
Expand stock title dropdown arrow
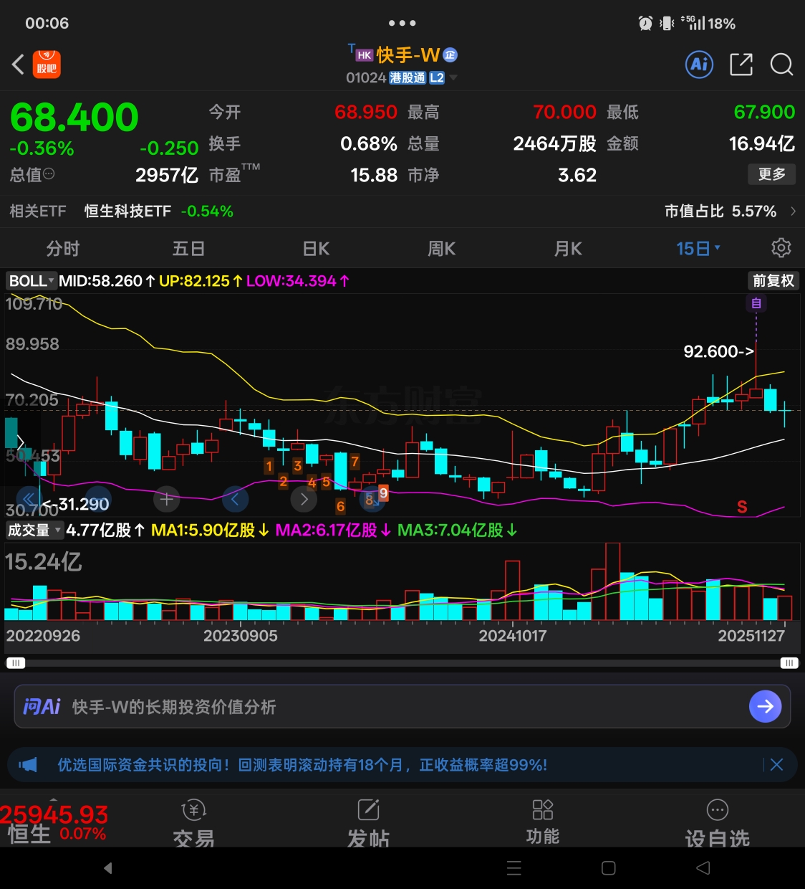453,77
